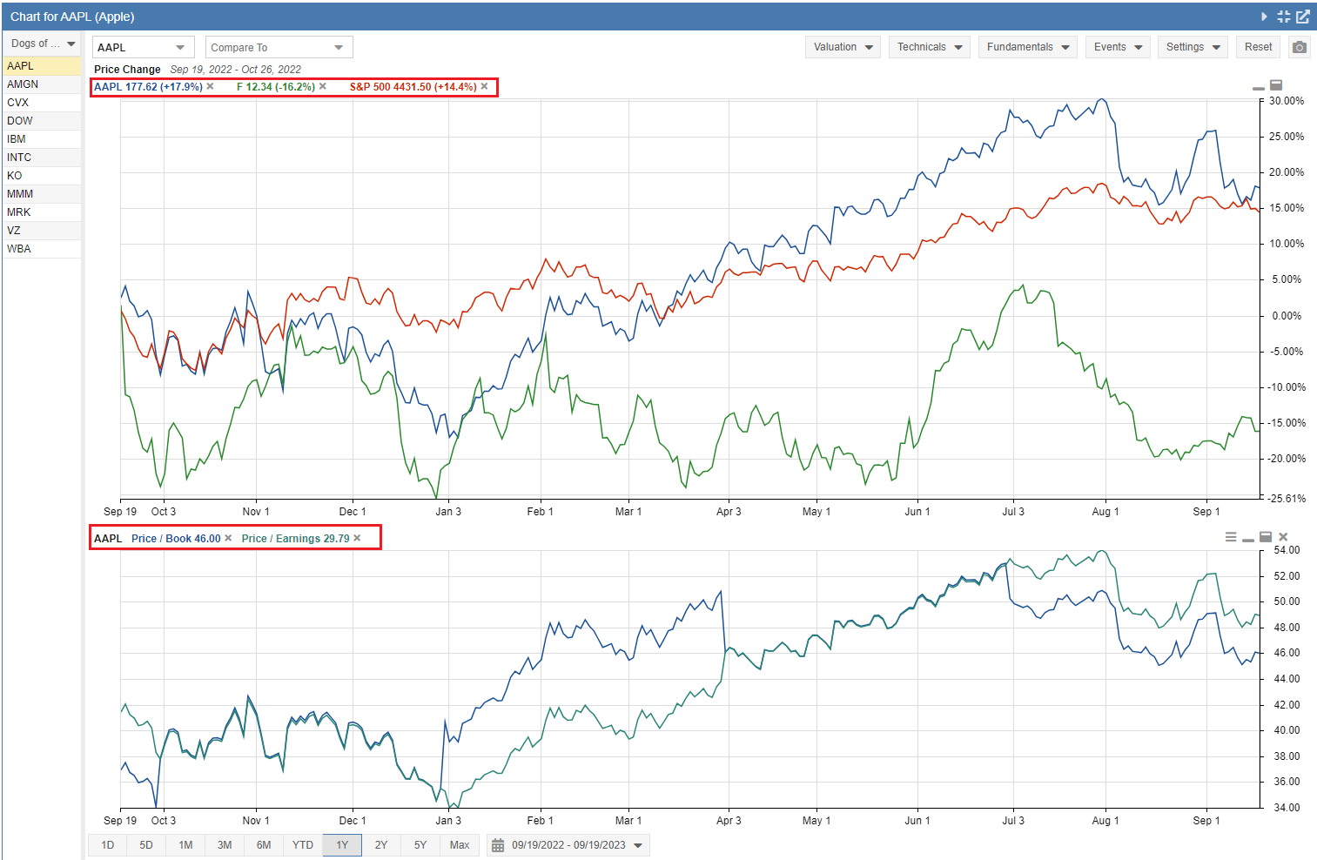Open the Dogs of watchlist dropdown
This screenshot has width=1317, height=860.
coord(42,44)
